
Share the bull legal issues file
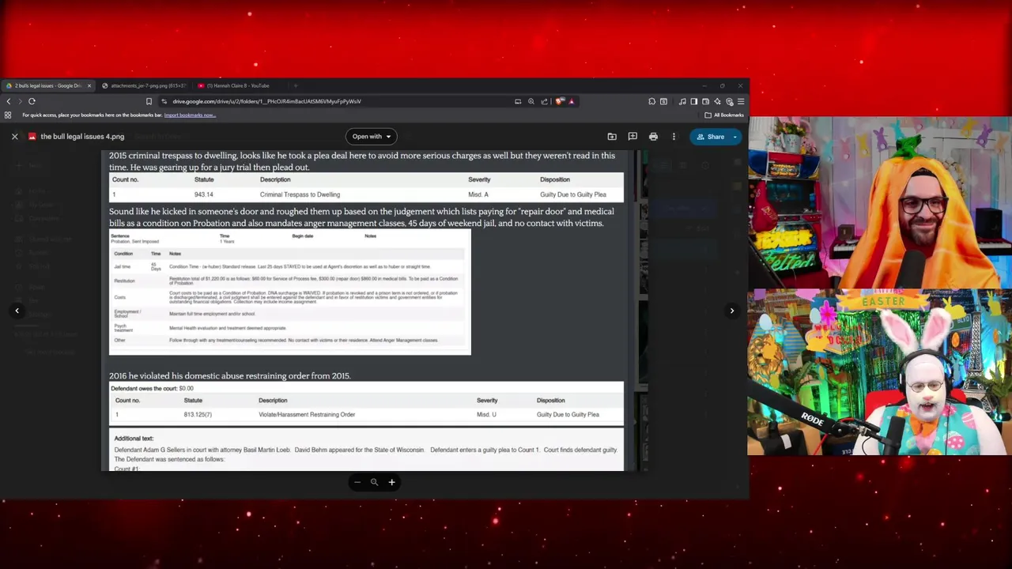[x=710, y=137]
